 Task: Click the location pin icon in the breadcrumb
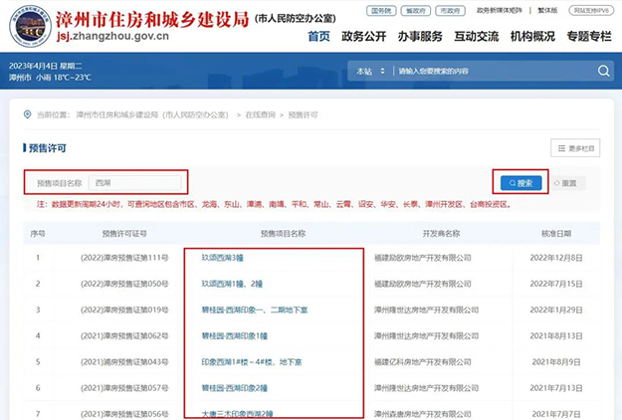[28, 114]
